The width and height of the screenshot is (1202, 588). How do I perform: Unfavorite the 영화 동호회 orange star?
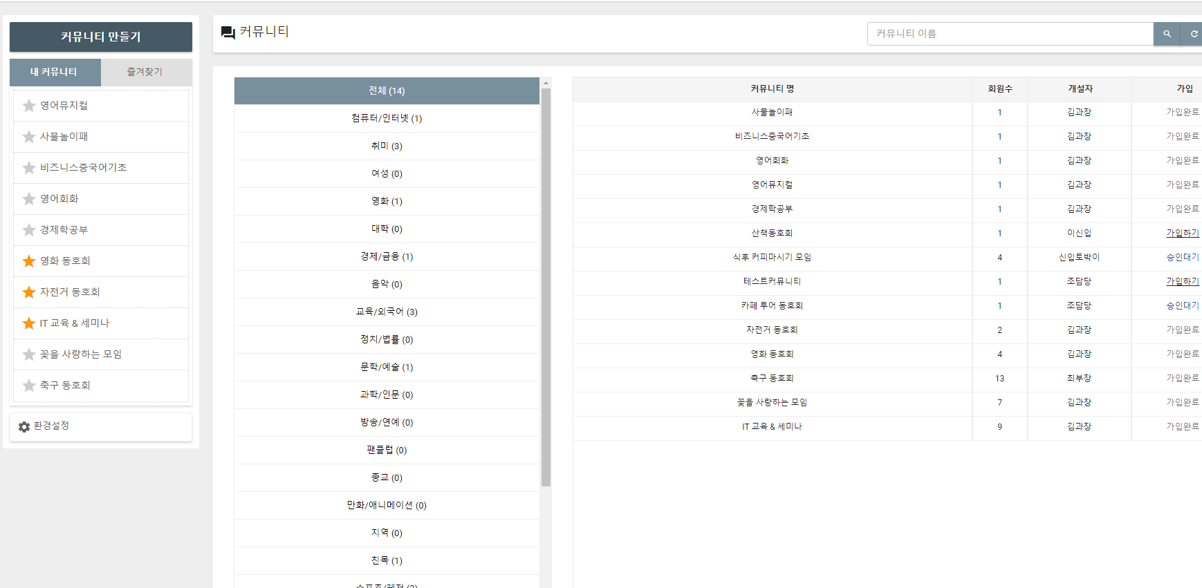tap(29, 261)
